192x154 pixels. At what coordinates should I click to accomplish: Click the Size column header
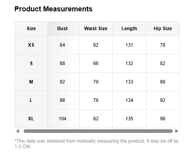click(x=31, y=29)
